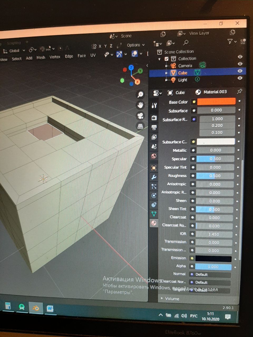Open the Material properties tab
Screen dimensions: 253x337
154,223
